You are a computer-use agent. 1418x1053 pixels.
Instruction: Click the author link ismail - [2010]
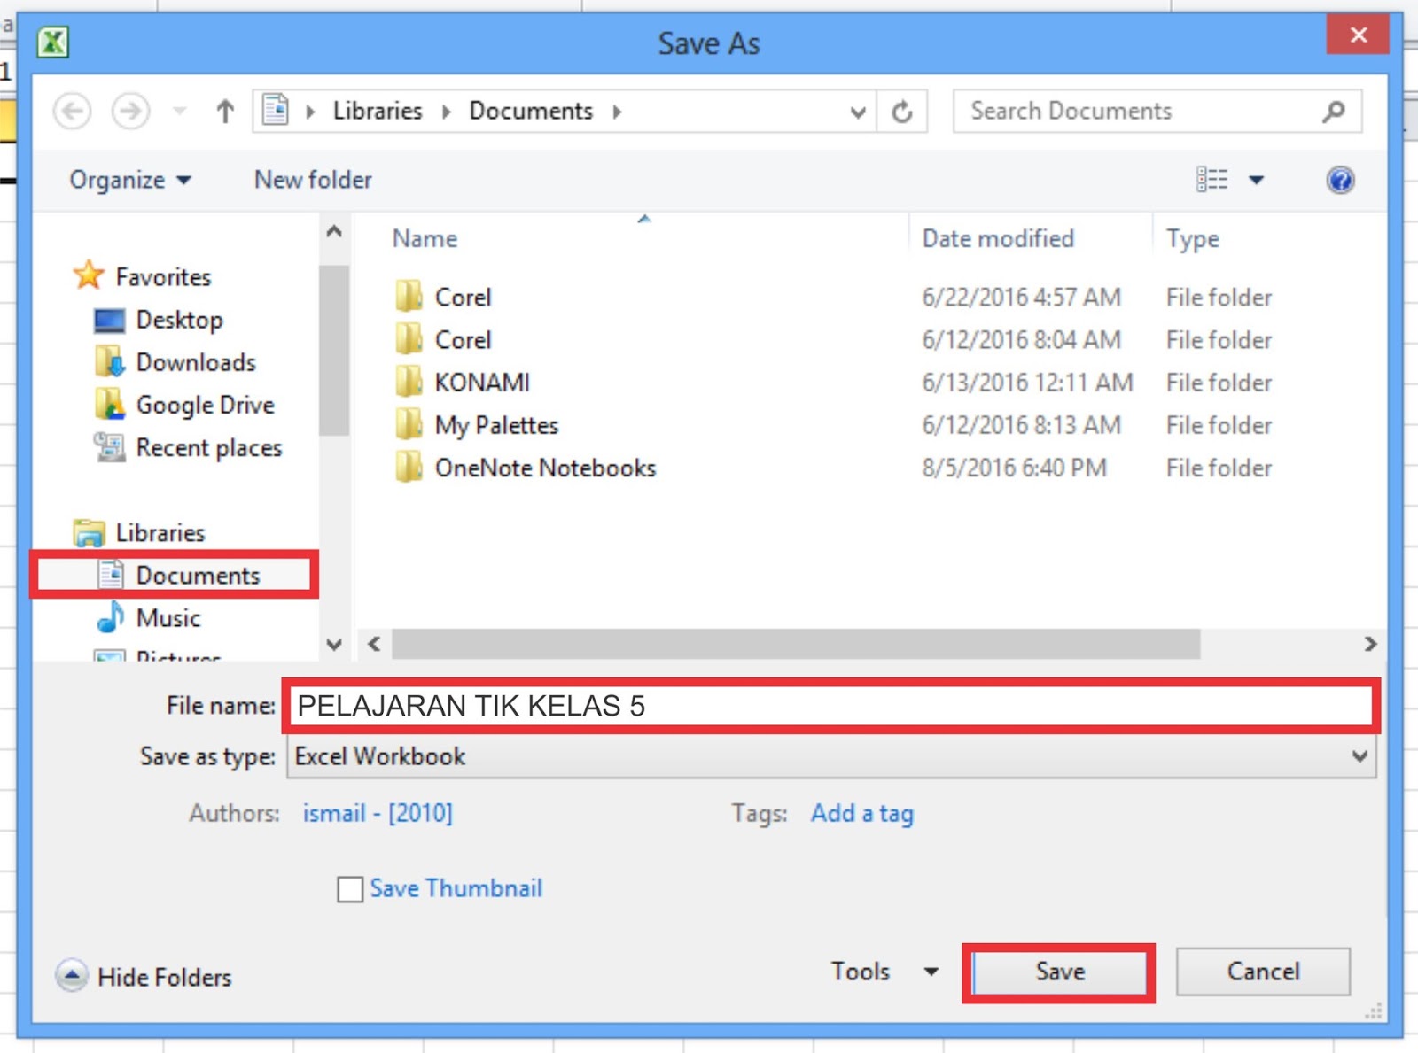pos(378,813)
